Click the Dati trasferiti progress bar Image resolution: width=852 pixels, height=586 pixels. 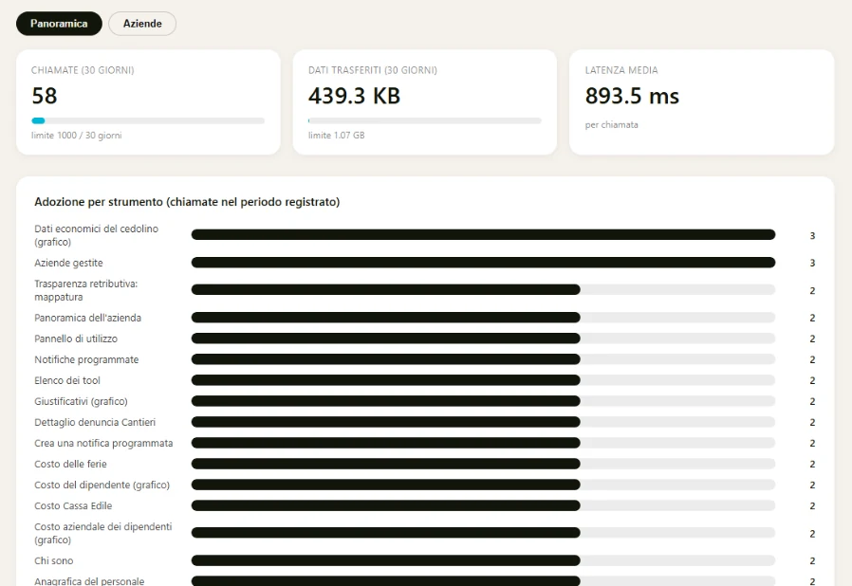[x=425, y=121]
